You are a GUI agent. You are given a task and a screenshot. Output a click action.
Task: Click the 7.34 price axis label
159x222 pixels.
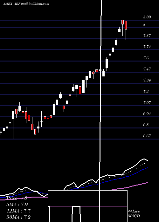pyautogui.click(x=147, y=80)
